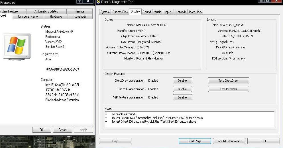The image size is (283, 148).
Task: Click the Plug and Play Monitor value
Action: (150, 58)
